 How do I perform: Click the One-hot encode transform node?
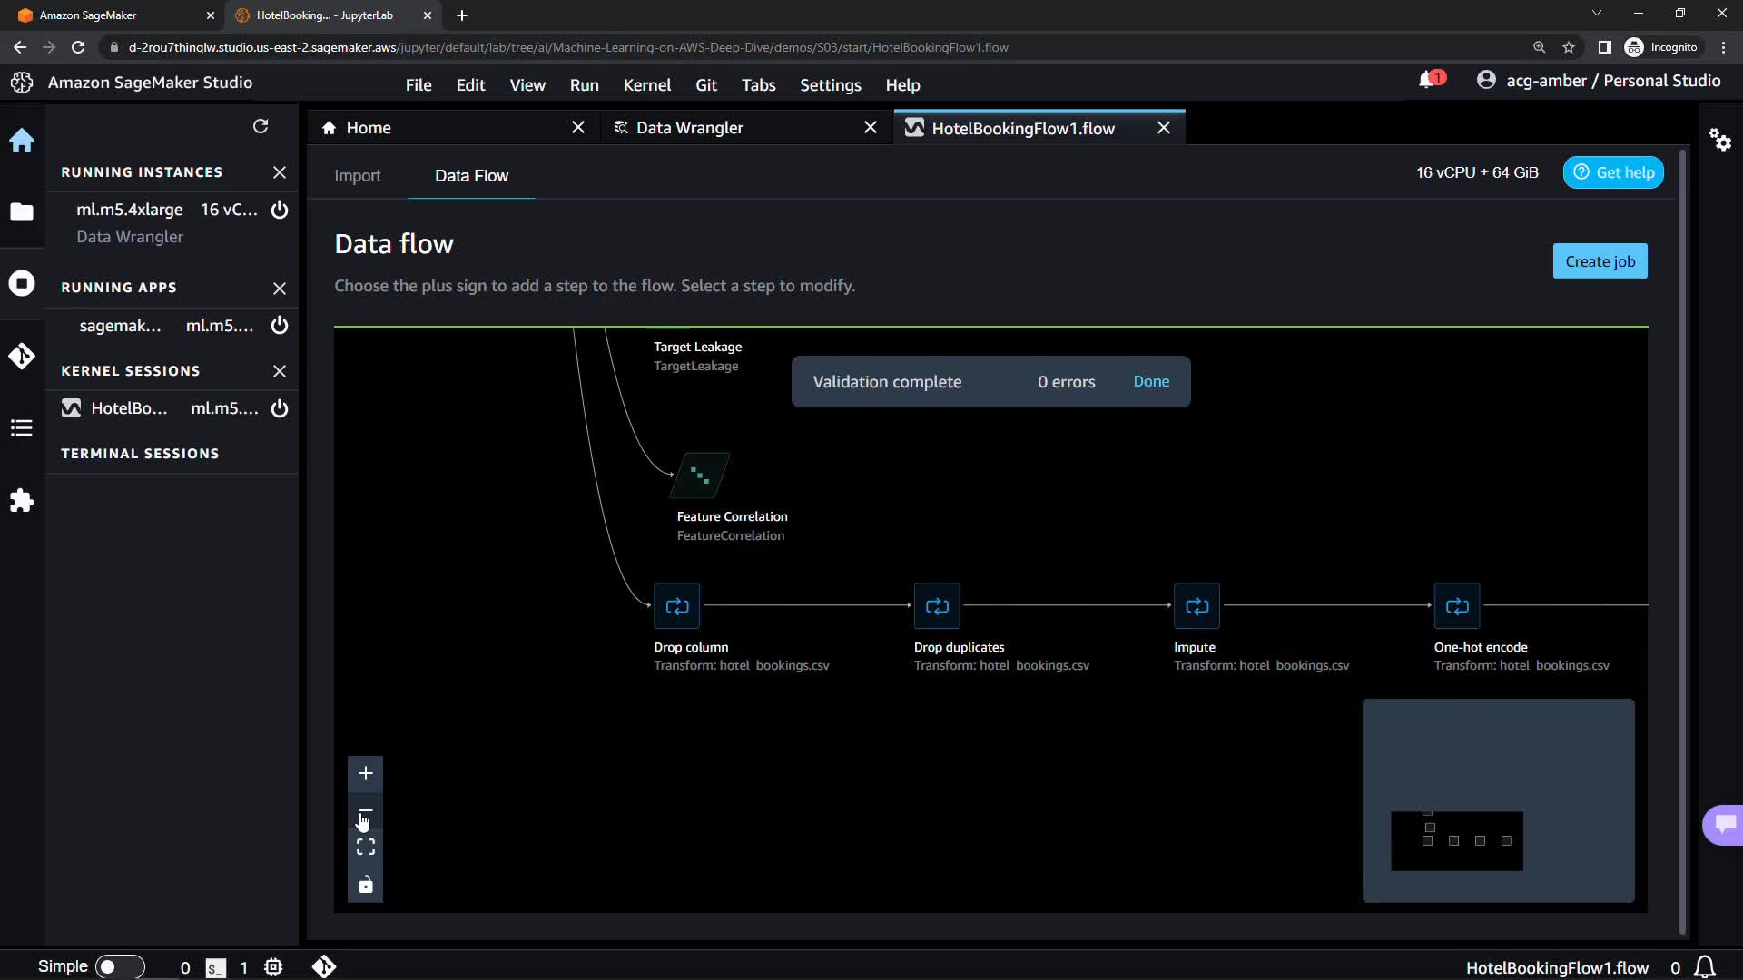(1456, 606)
